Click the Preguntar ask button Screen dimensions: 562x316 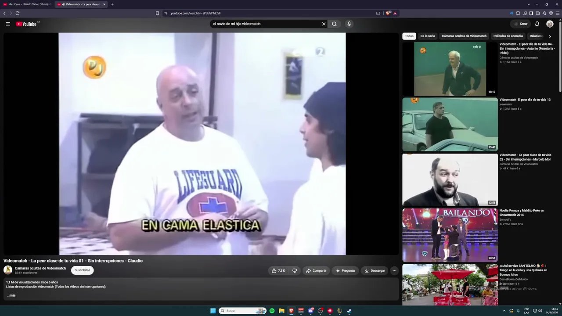(x=346, y=271)
